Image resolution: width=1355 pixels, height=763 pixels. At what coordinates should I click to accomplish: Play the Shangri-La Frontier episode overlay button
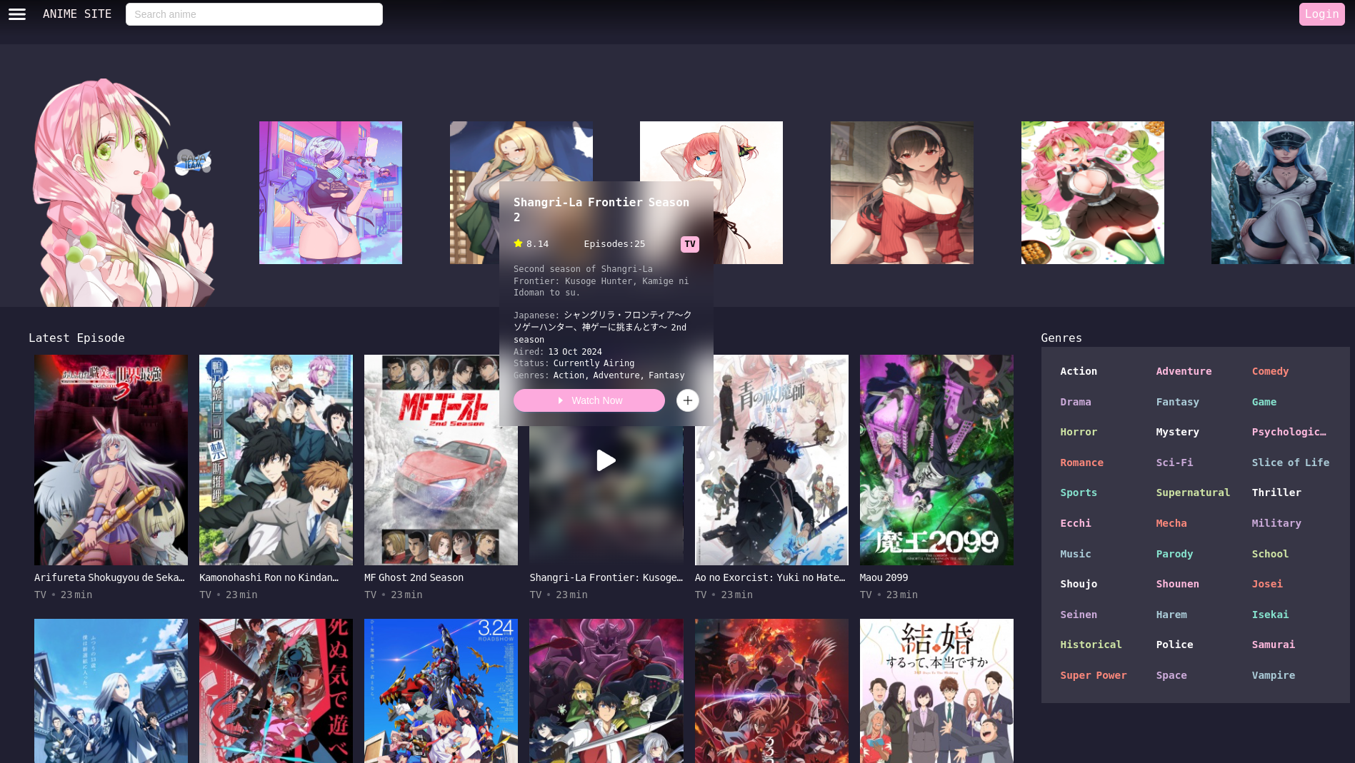(606, 460)
